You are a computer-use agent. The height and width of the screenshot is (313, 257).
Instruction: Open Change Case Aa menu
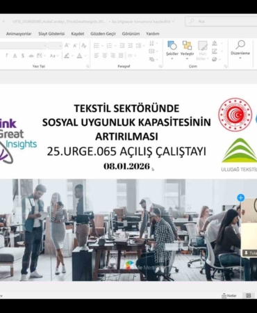point(53,56)
